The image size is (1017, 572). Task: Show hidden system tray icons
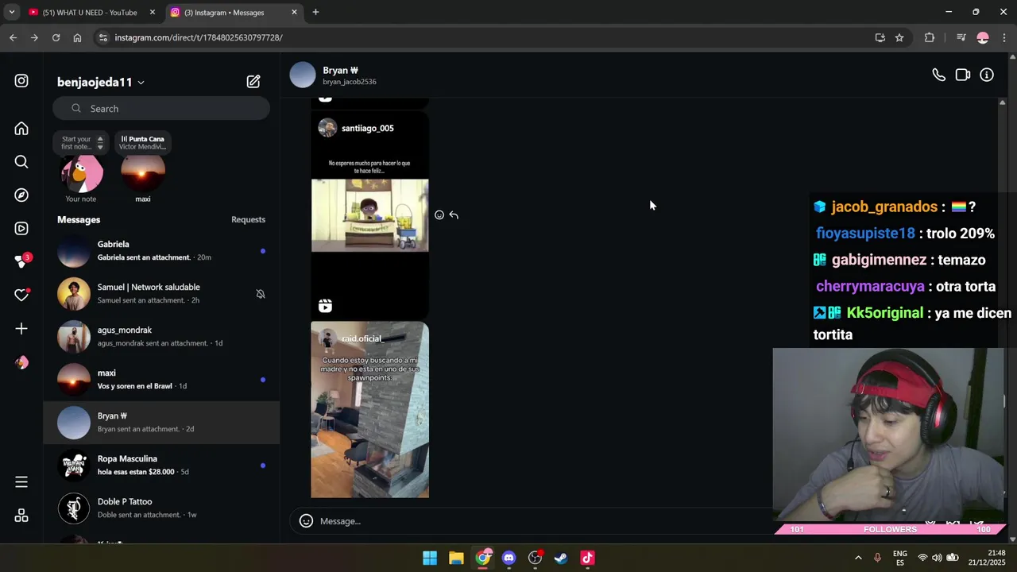coord(858,558)
